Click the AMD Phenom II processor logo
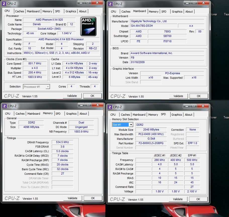This screenshot has width=229, height=217. click(x=88, y=26)
